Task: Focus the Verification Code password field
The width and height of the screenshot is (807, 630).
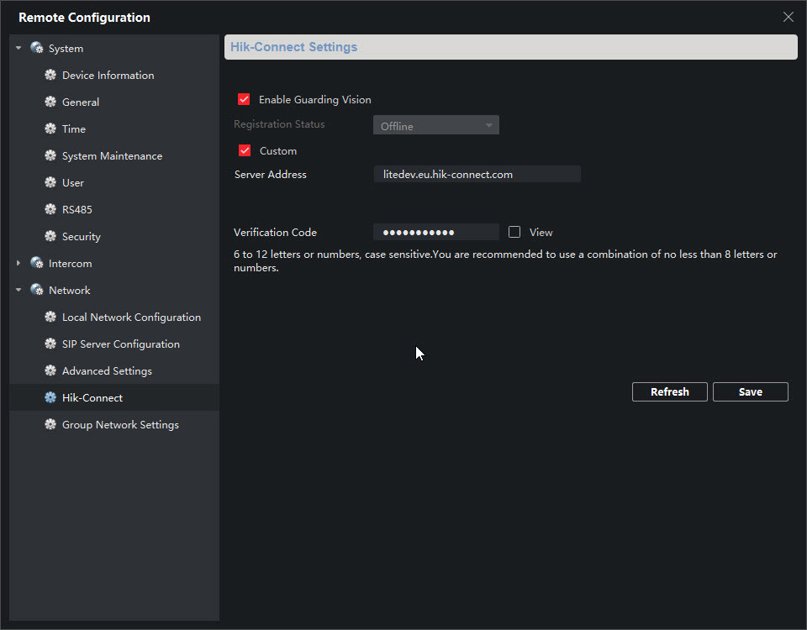Action: 435,233
